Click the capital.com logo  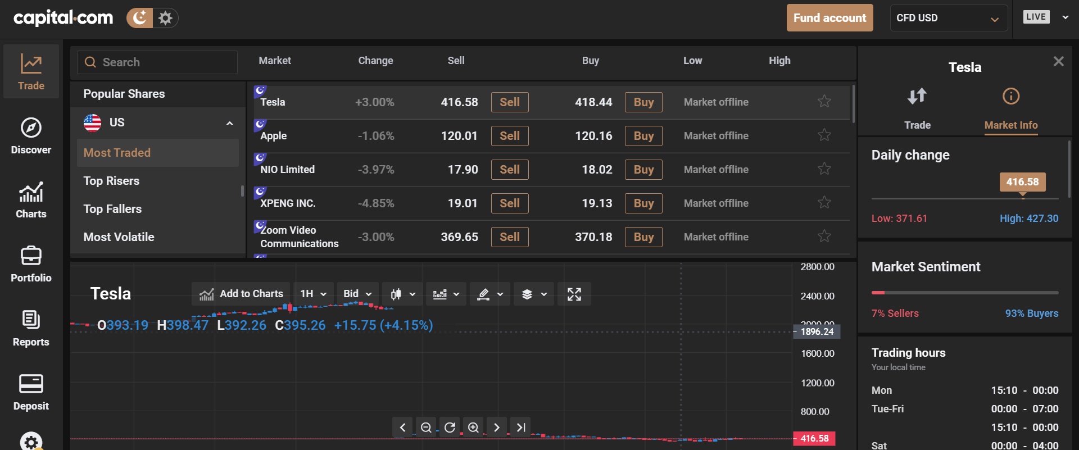tap(64, 18)
